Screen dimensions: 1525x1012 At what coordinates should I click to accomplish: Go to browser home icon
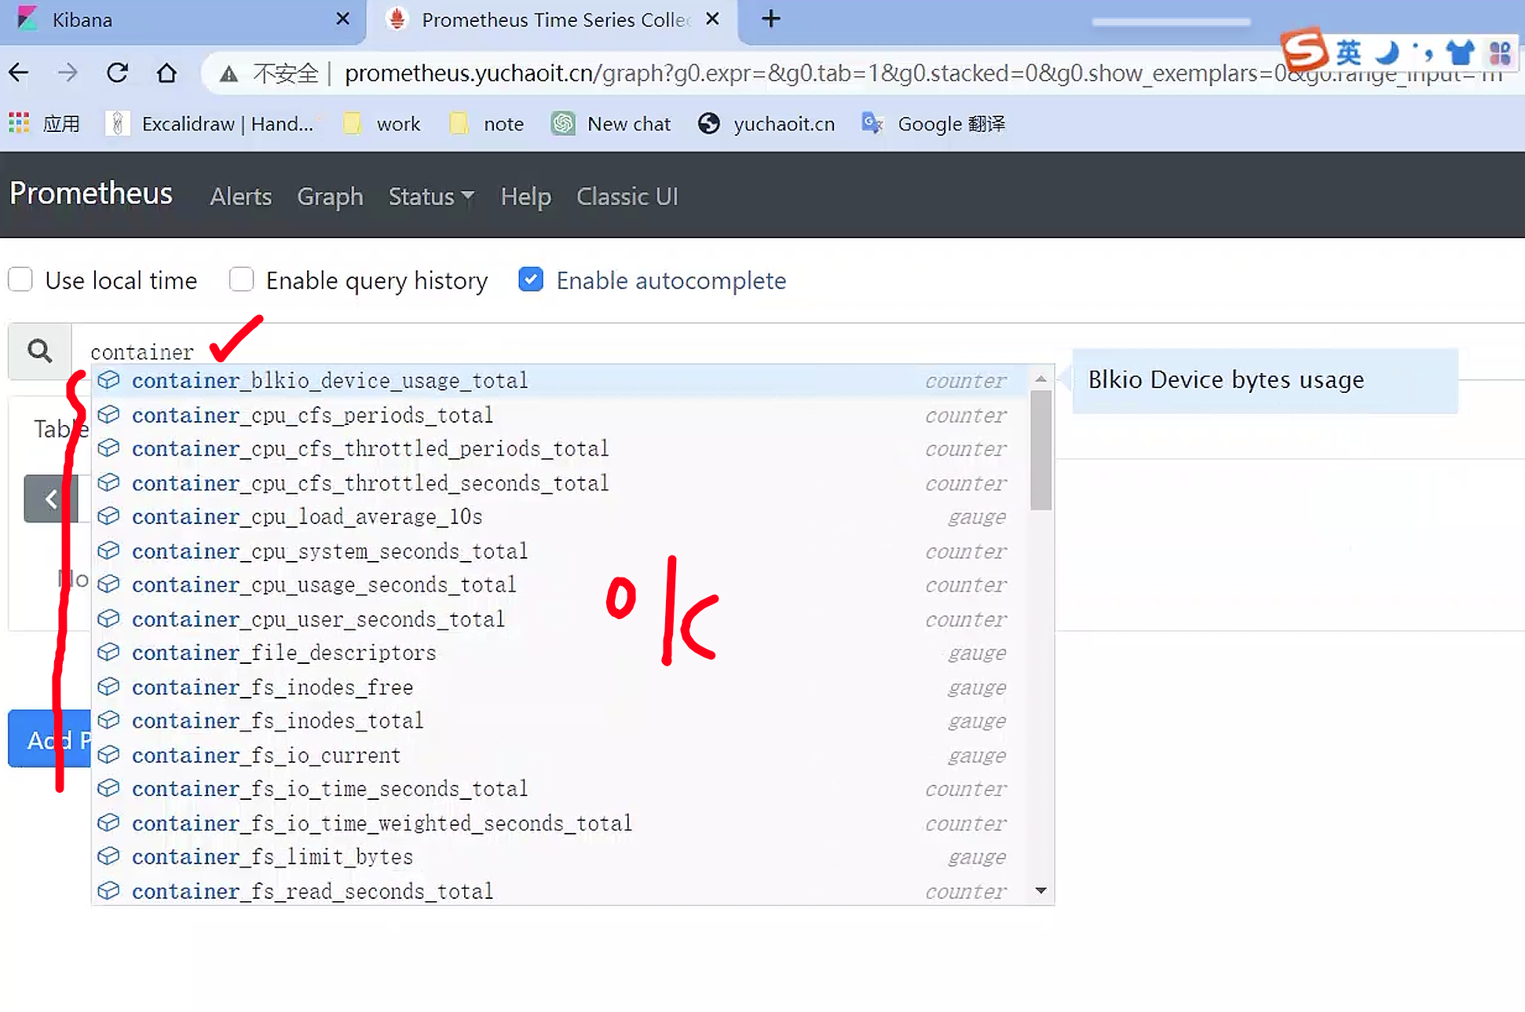click(x=166, y=73)
